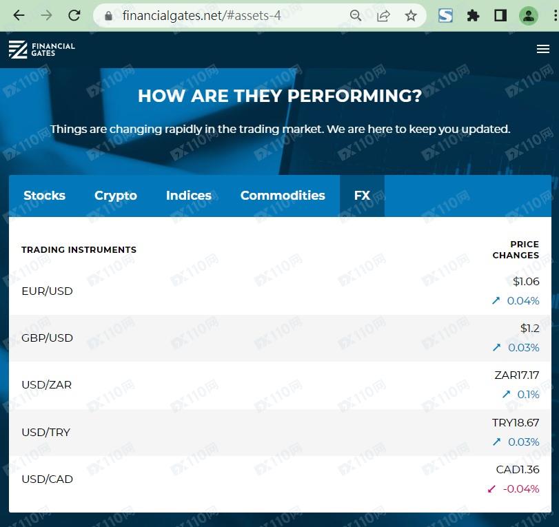Select the FX tab
This screenshot has width=559, height=527.
pyautogui.click(x=362, y=196)
